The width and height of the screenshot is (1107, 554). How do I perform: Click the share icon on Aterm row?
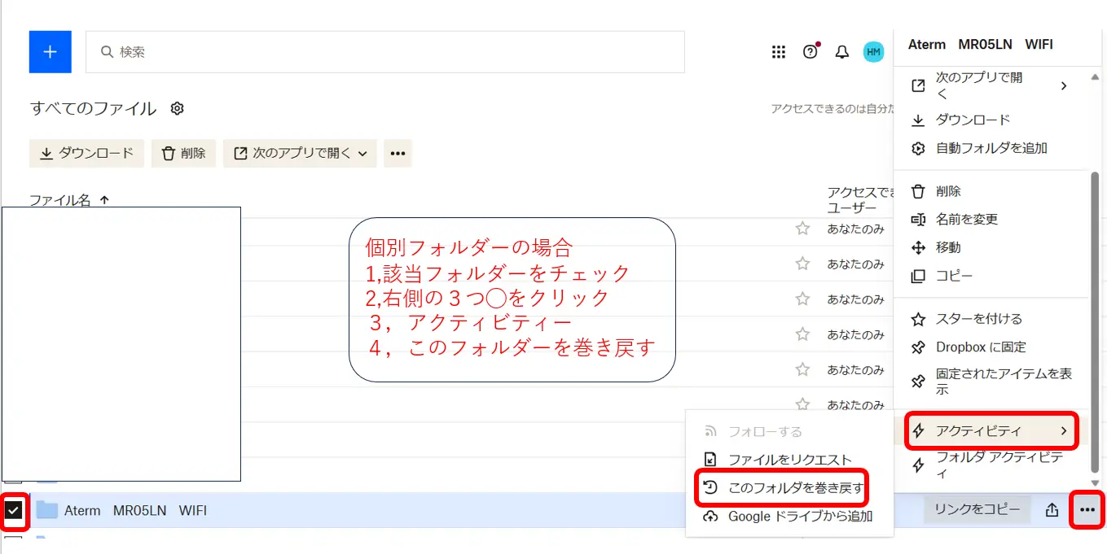click(1052, 510)
